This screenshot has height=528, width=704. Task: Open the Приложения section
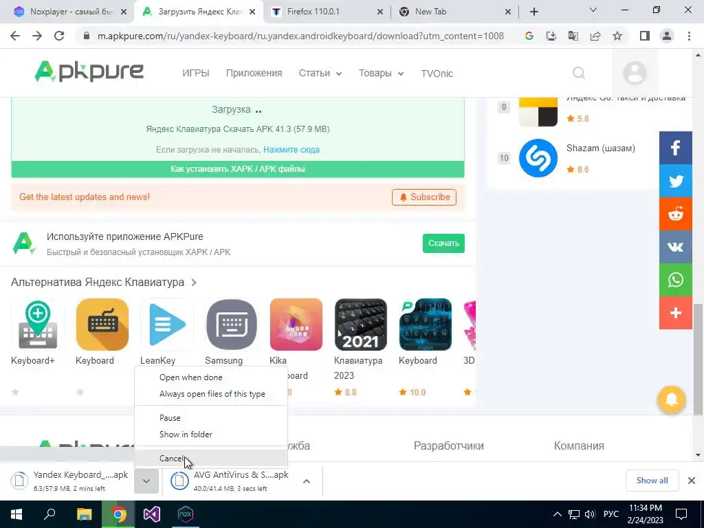tap(254, 73)
